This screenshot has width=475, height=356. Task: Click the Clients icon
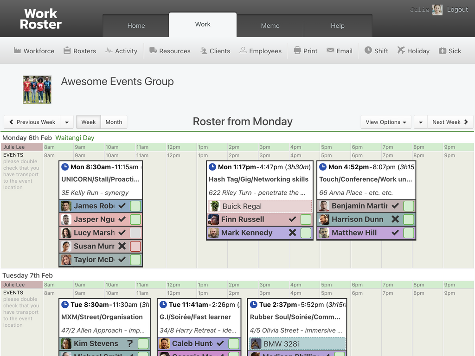tap(215, 51)
